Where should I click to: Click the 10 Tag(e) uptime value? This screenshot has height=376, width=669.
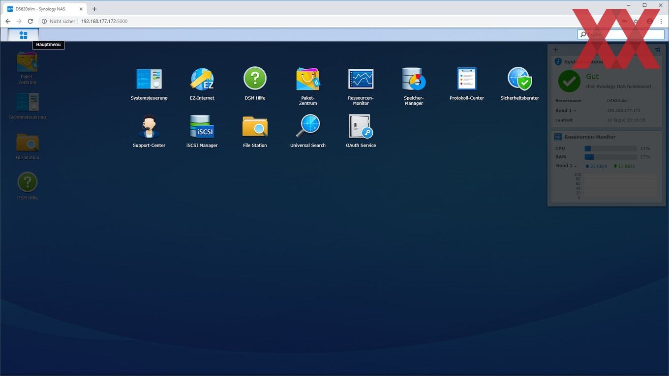point(626,120)
